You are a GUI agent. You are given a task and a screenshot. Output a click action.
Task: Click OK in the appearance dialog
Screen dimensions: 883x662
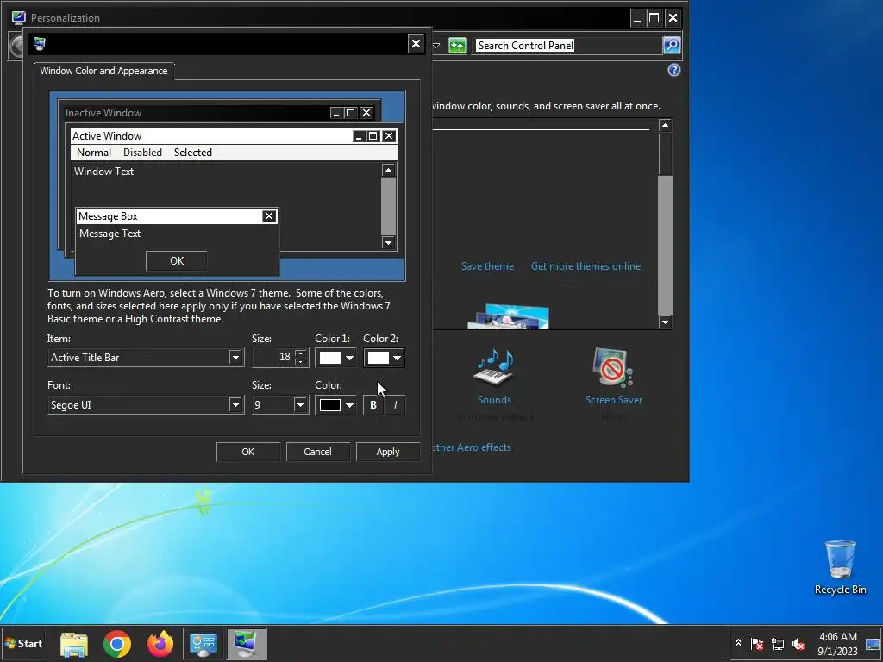click(247, 452)
